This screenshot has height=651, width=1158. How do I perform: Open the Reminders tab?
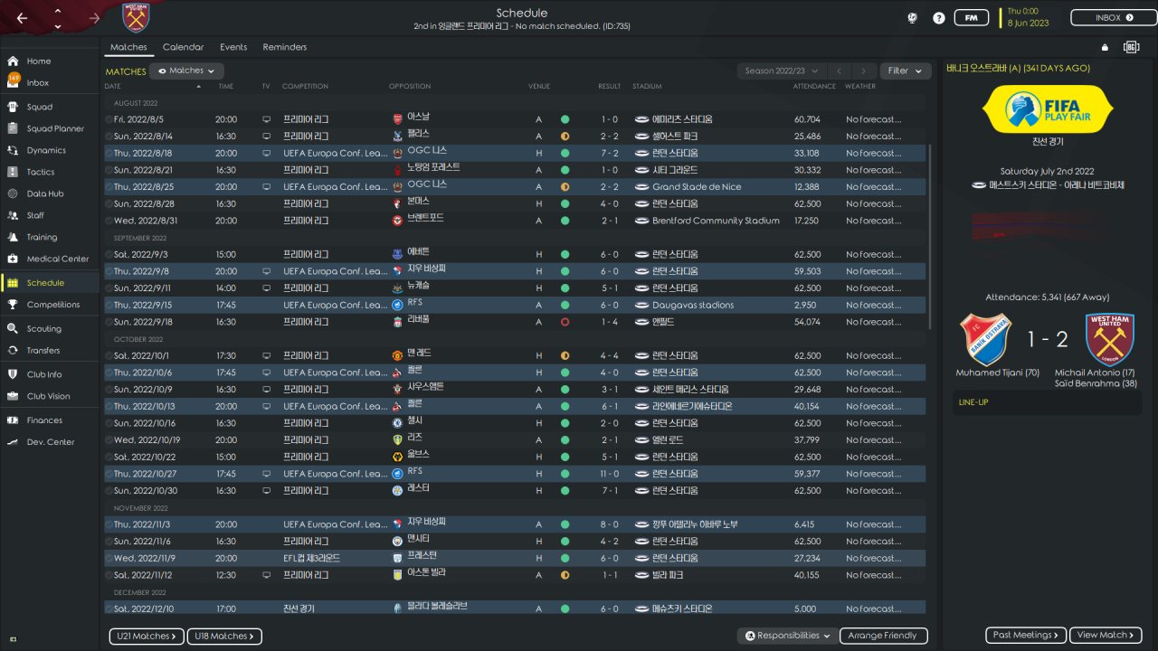[x=285, y=47]
